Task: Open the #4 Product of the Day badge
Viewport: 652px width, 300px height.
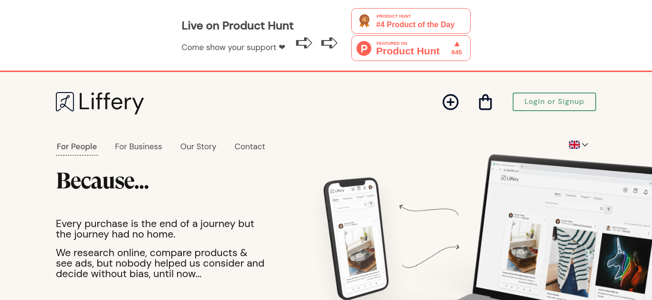Action: tap(411, 21)
